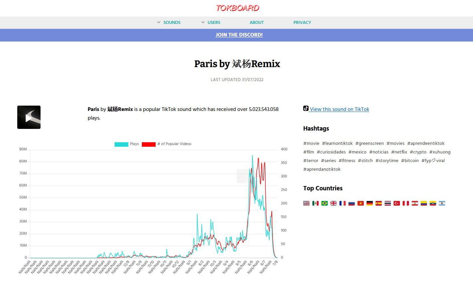473x282 pixels.
Task: Open the #terror hashtag
Action: tap(311, 161)
